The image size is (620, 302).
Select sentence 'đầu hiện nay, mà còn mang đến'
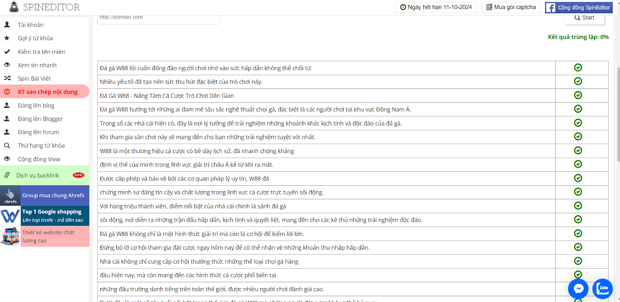tap(188, 275)
